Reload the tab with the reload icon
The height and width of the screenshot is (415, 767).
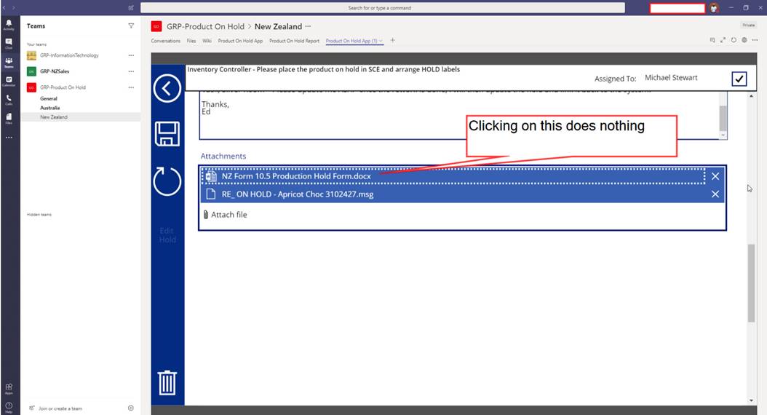[x=734, y=40]
